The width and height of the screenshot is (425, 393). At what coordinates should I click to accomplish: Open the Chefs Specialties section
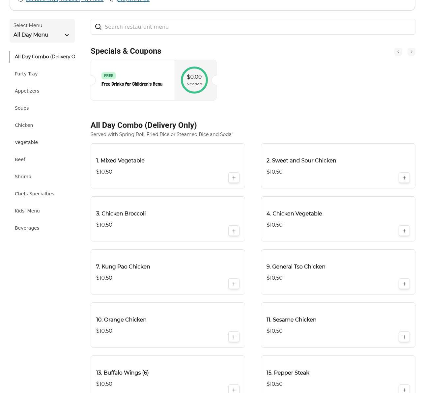click(x=34, y=194)
